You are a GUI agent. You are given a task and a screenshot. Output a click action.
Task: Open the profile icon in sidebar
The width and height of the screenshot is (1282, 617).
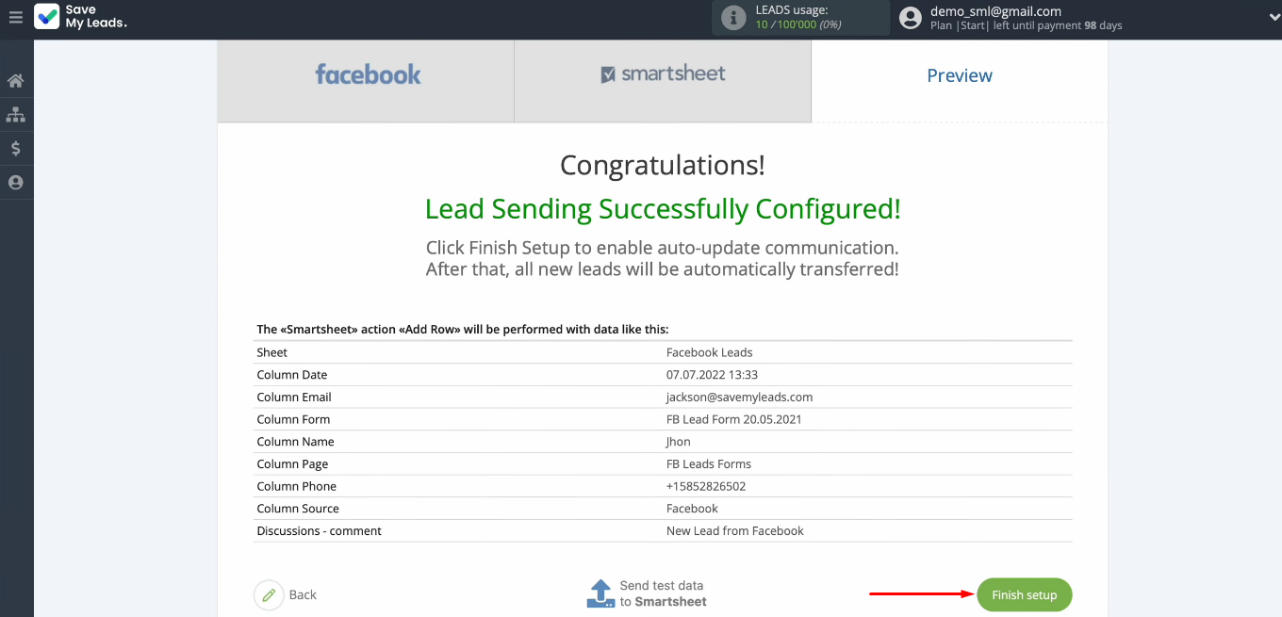[15, 183]
